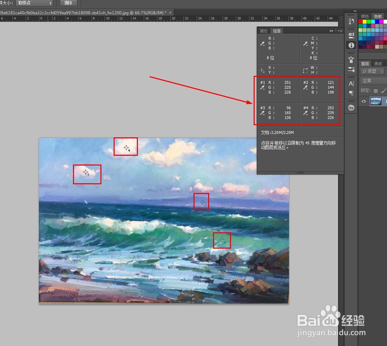Screen dimensions: 387x346
Task: Click color sampler #4 eyedropper icon
Action: [306, 113]
